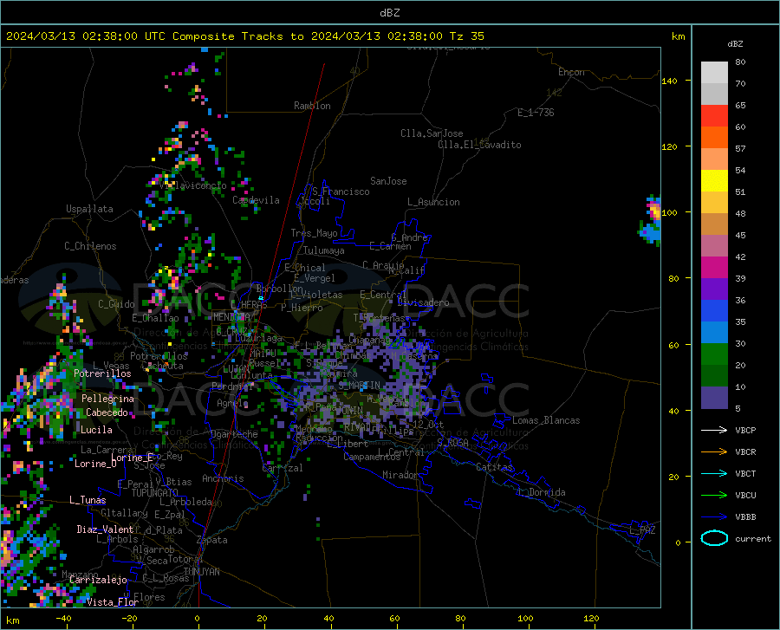Click the 'Mirador' map label
780x630 pixels.
coord(400,475)
